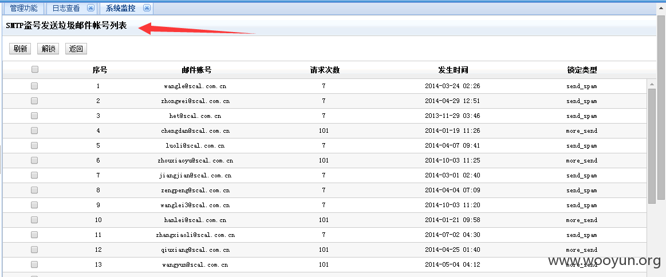
Task: Click timestamp 2014-04-07 09:41
Action: click(452, 145)
